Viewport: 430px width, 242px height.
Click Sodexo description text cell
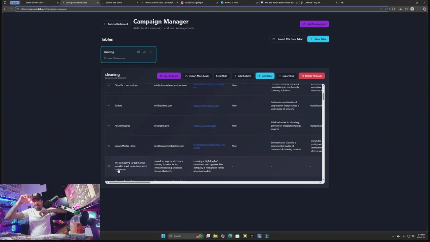pos(285,106)
